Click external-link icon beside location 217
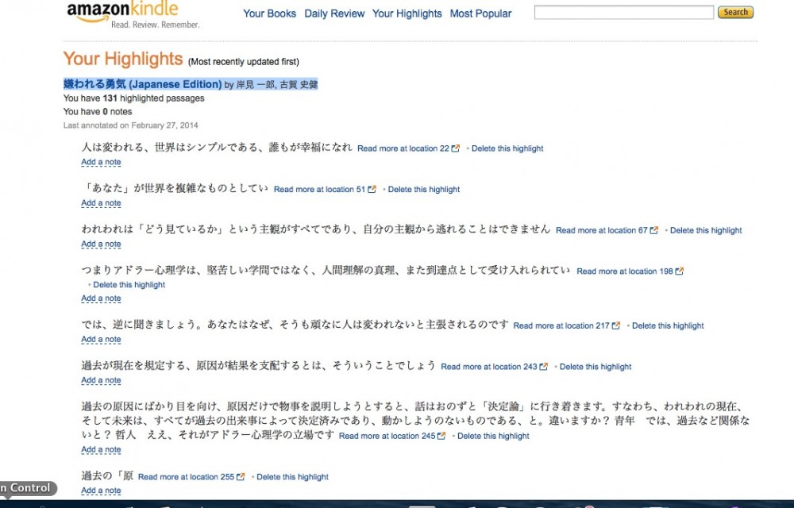 point(616,326)
